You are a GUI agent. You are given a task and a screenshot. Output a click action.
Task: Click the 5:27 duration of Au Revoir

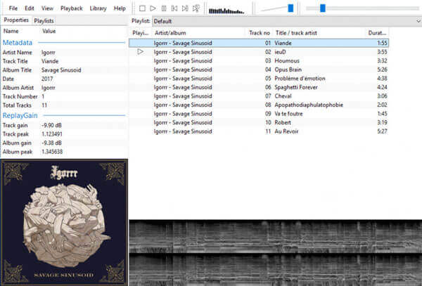tap(382, 131)
